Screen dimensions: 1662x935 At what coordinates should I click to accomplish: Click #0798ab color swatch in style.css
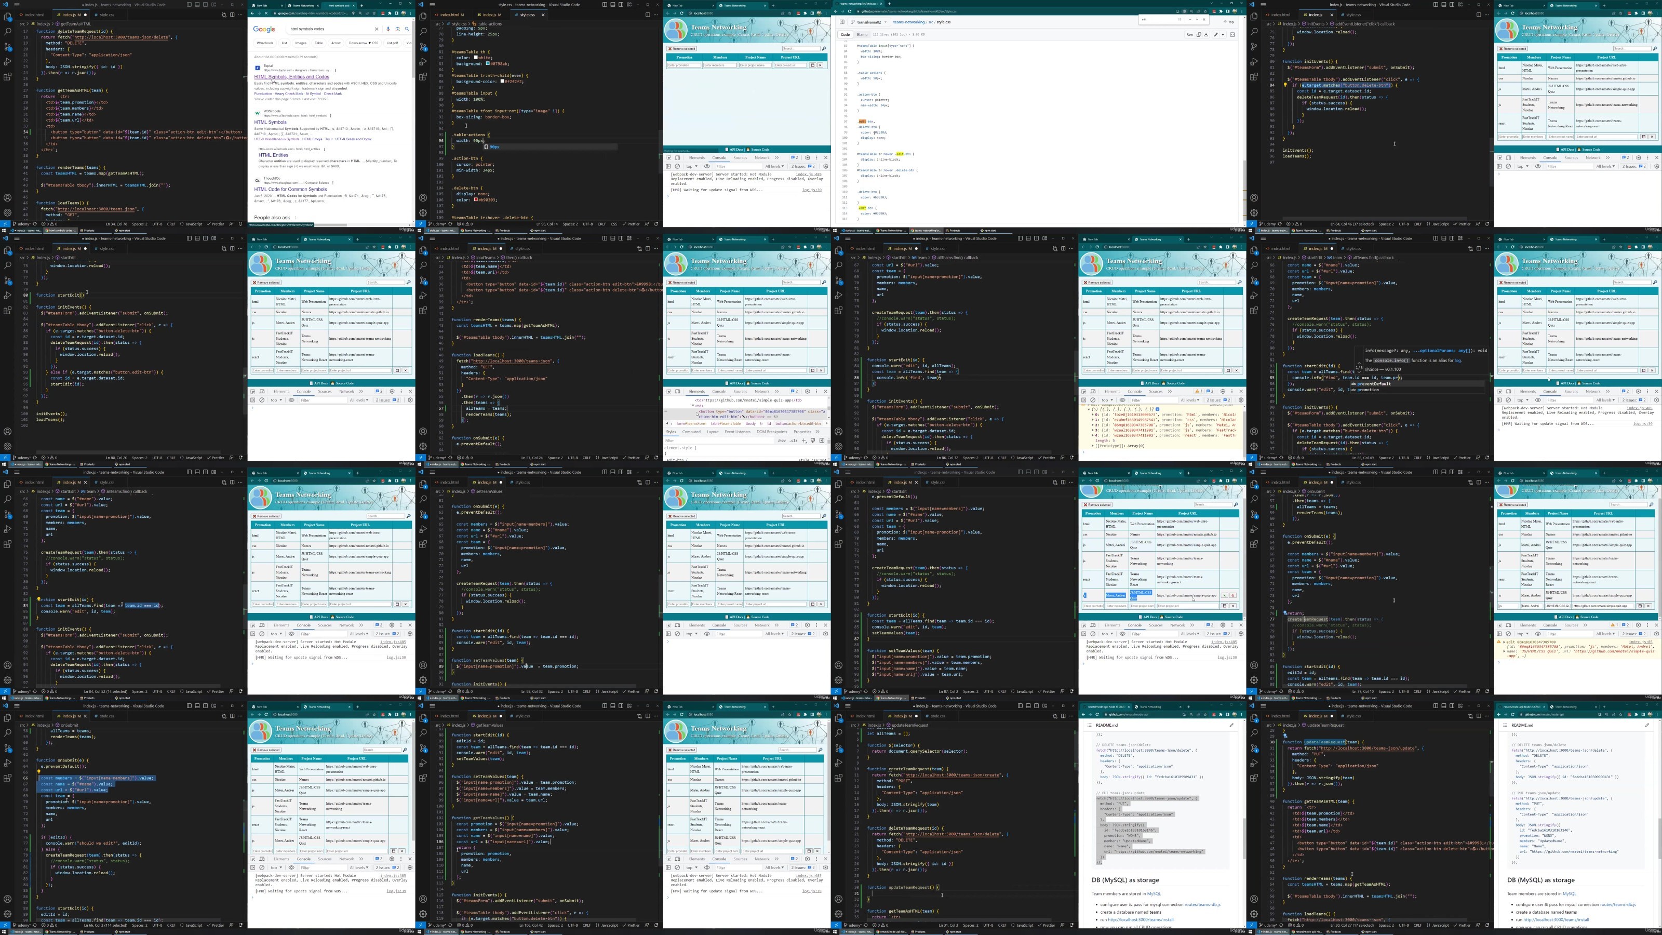(x=488, y=64)
